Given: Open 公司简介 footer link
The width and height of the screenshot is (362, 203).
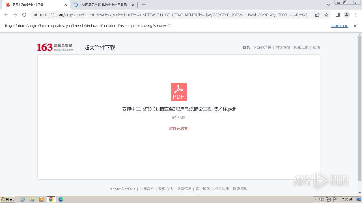Looking at the screenshot, I should click(147, 189).
